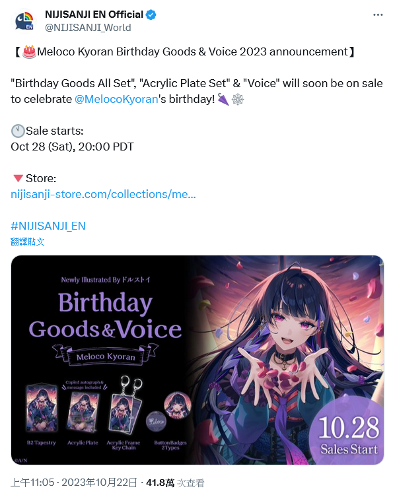The image size is (395, 499).
Task: Open the nijisanji-store.com collections link
Action: point(103,194)
